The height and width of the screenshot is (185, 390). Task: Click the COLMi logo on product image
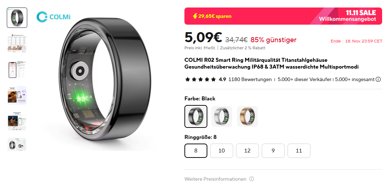[x=53, y=17]
